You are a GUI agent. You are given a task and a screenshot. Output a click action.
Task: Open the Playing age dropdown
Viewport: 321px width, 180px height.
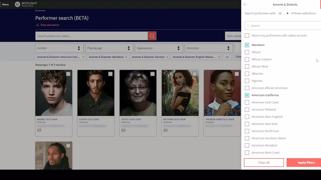coord(109,48)
